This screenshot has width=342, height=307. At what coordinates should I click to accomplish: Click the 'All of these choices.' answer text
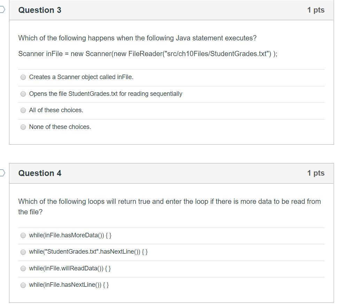(x=56, y=110)
